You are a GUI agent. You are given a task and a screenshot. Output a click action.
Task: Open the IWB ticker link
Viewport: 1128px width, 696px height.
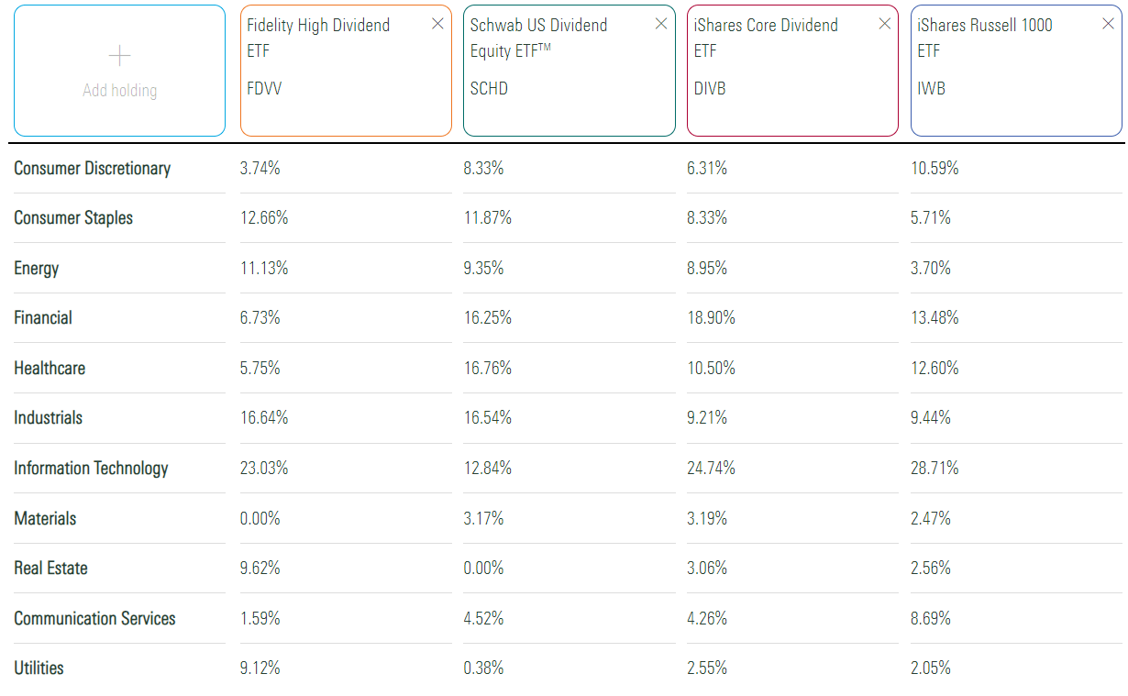coord(932,88)
